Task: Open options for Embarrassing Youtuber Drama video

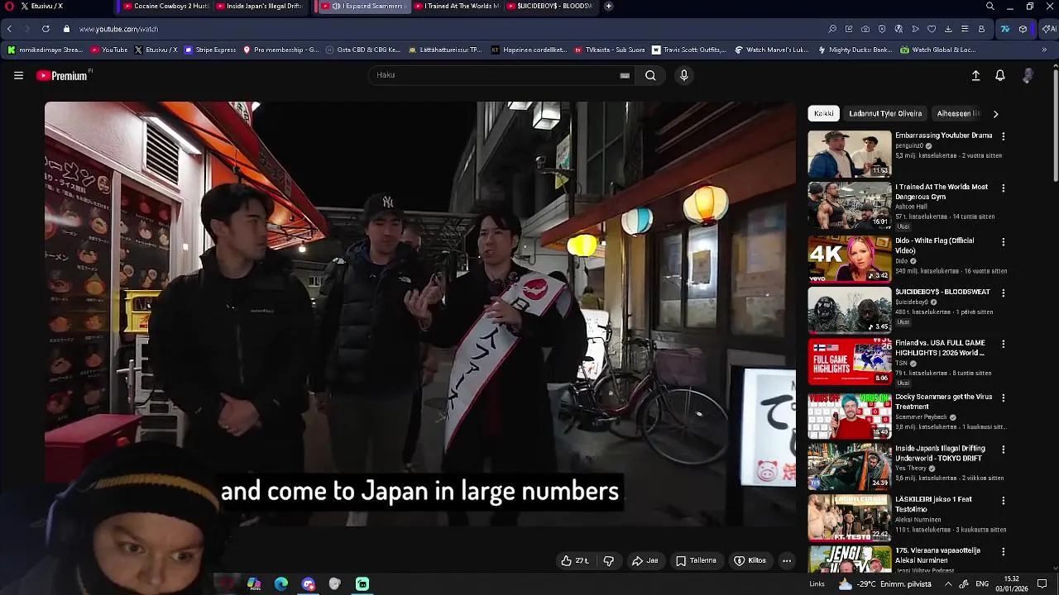Action: tap(1004, 136)
